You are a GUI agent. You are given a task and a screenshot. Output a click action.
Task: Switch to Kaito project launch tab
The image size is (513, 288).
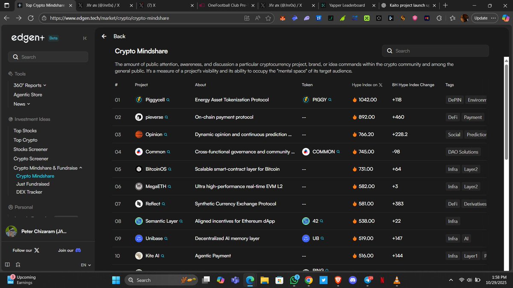[x=409, y=5]
